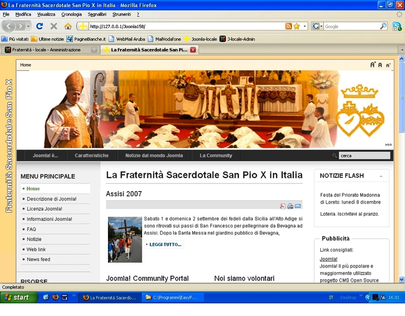Click the scrollbar down arrow

tap(401, 279)
